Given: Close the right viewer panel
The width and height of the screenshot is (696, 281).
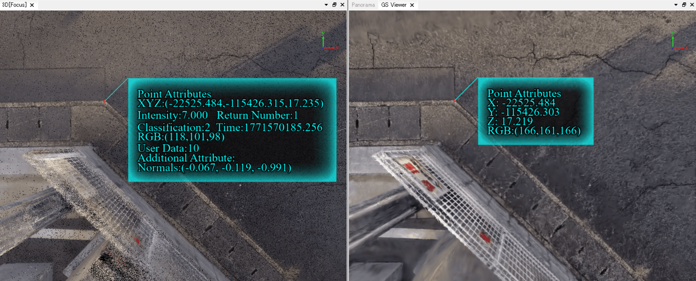Looking at the screenshot, I should tap(692, 5).
